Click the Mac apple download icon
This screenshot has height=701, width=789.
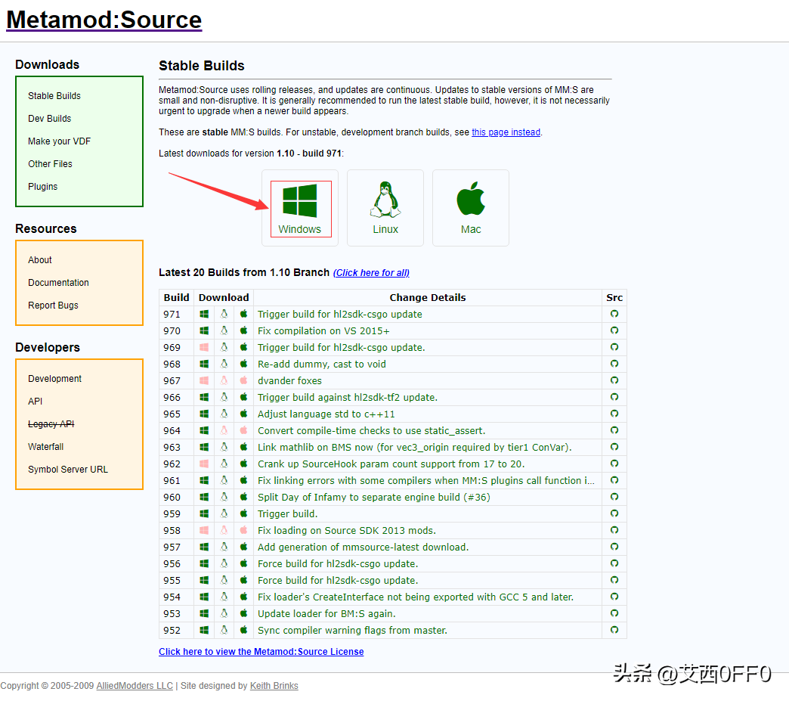[470, 208]
